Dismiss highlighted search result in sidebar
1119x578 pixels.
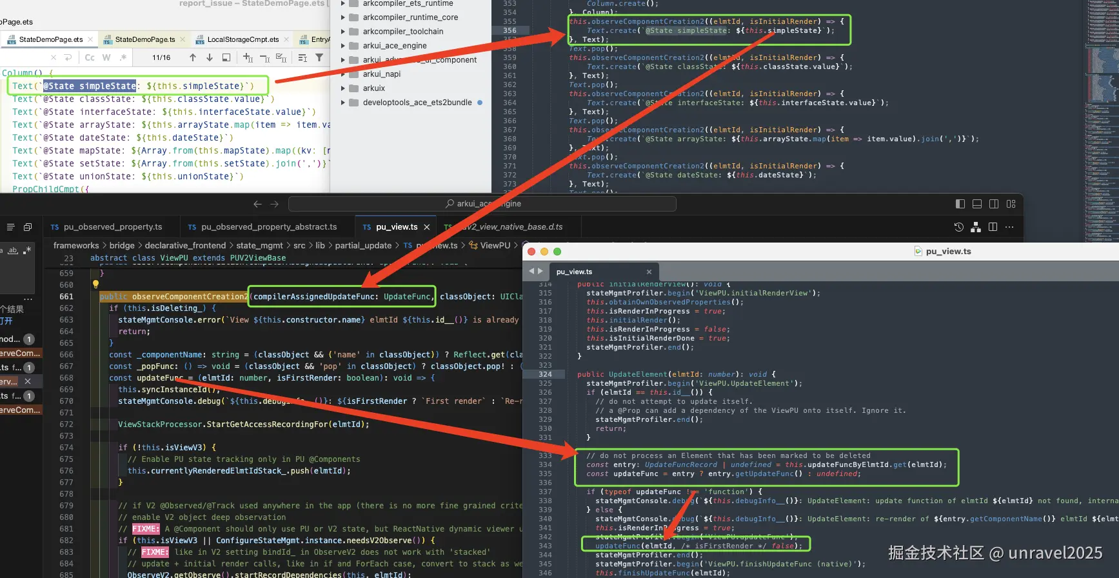pos(28,381)
